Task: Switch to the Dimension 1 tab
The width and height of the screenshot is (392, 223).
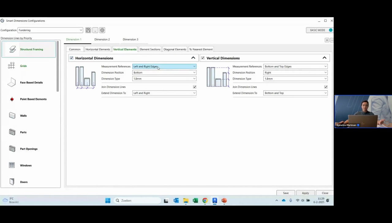Action: [x=74, y=39]
